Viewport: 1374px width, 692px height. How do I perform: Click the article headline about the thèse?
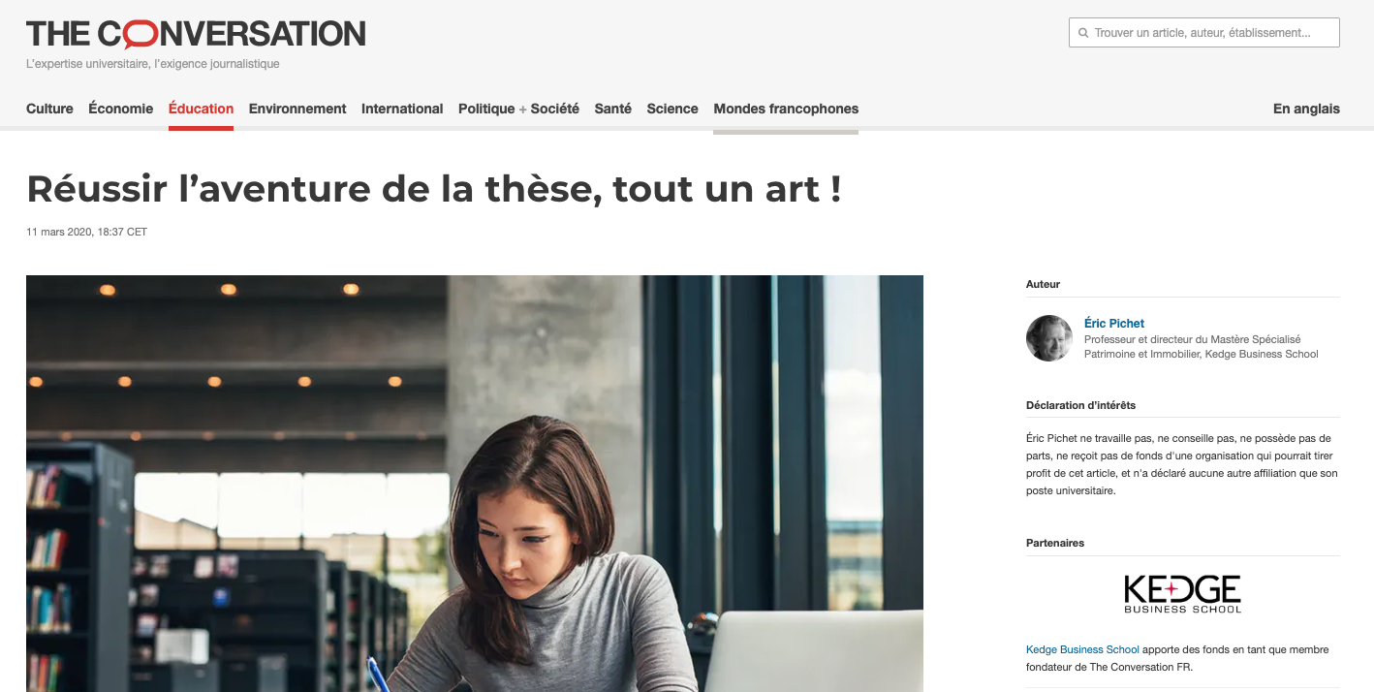point(434,188)
